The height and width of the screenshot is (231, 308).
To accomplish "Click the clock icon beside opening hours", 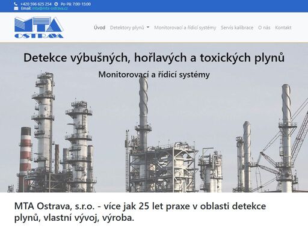I will (x=56, y=4).
